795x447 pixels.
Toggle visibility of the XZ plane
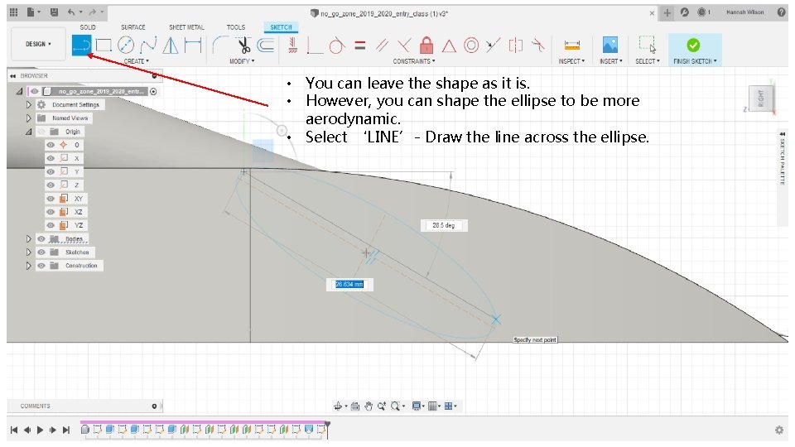tap(51, 212)
